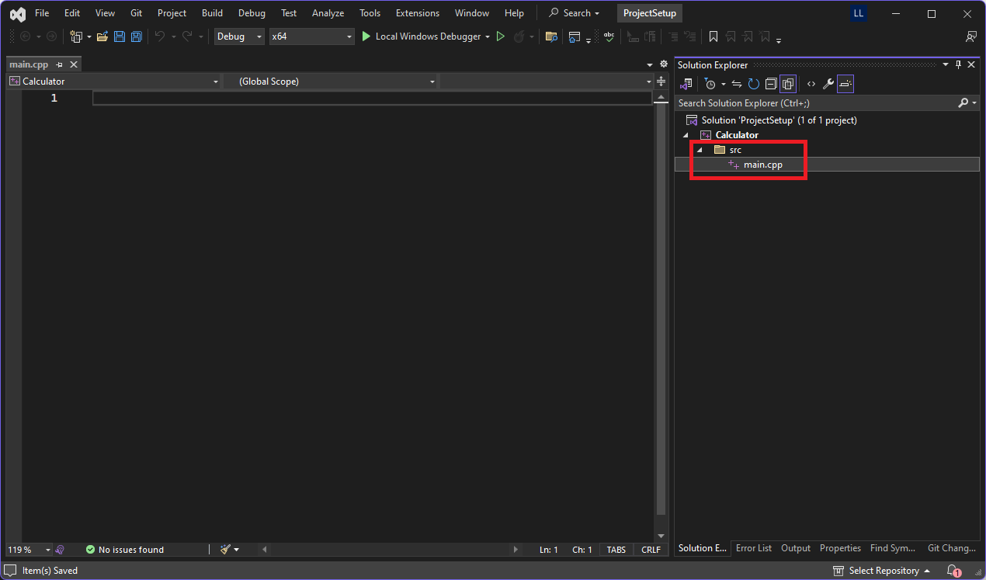Click the LL account badge
The image size is (986, 580).
[x=859, y=13]
